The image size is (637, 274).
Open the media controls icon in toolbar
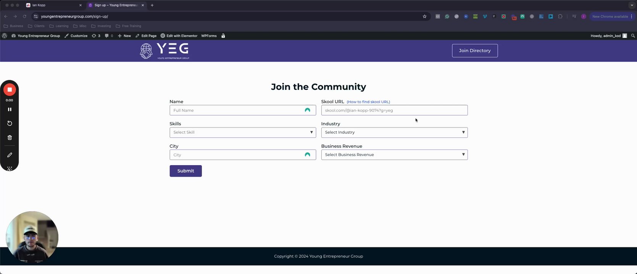[x=574, y=16]
